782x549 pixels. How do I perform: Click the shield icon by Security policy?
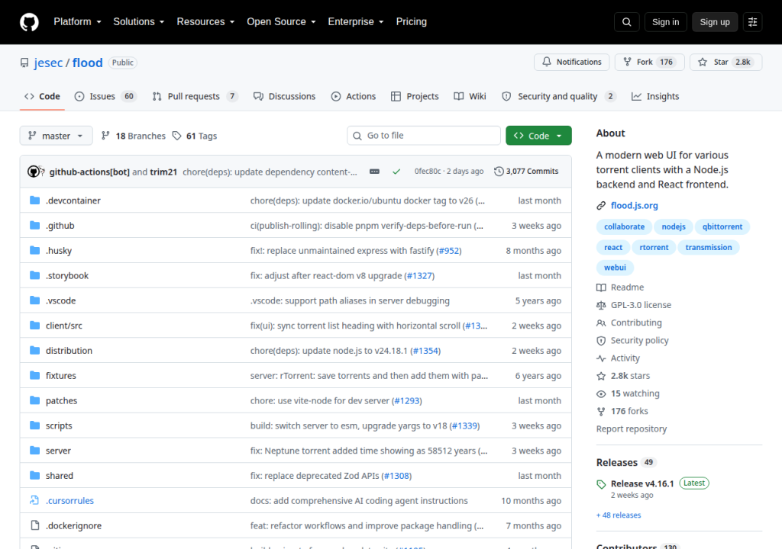(601, 341)
